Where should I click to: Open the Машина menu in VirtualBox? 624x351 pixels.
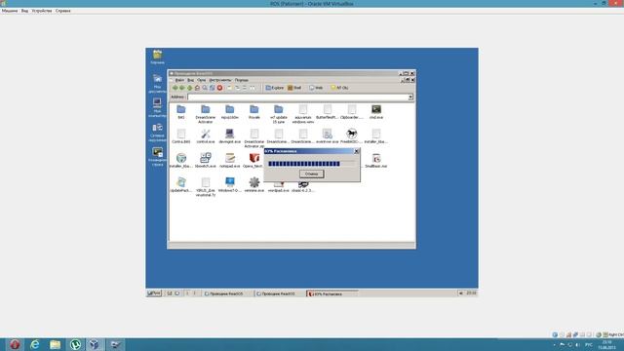[x=10, y=11]
